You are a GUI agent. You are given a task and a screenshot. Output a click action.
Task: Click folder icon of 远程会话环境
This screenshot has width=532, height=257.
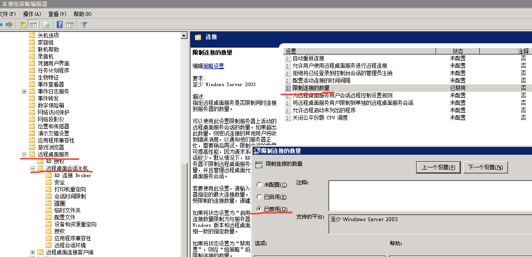click(x=49, y=245)
